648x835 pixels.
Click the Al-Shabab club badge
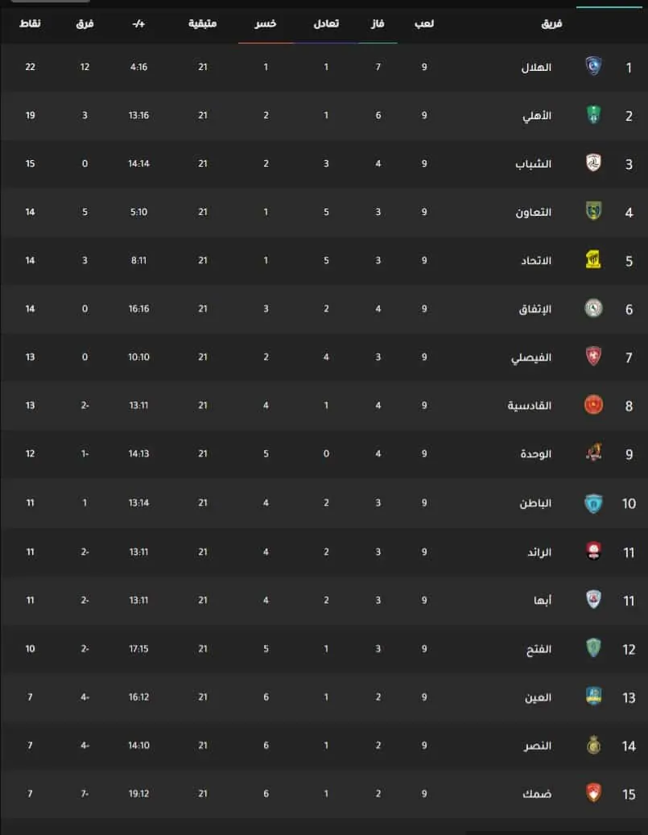tap(593, 163)
